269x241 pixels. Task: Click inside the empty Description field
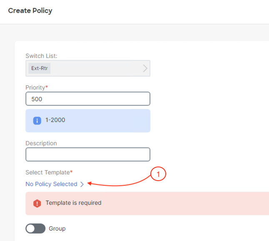[x=88, y=154]
